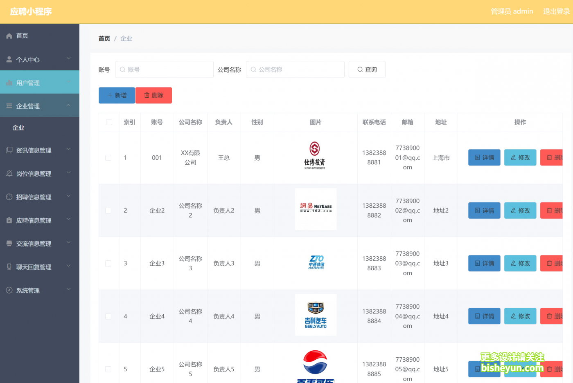The height and width of the screenshot is (383, 573).
Task: Expand the 资讯信息管理 chevron
Action: click(69, 149)
